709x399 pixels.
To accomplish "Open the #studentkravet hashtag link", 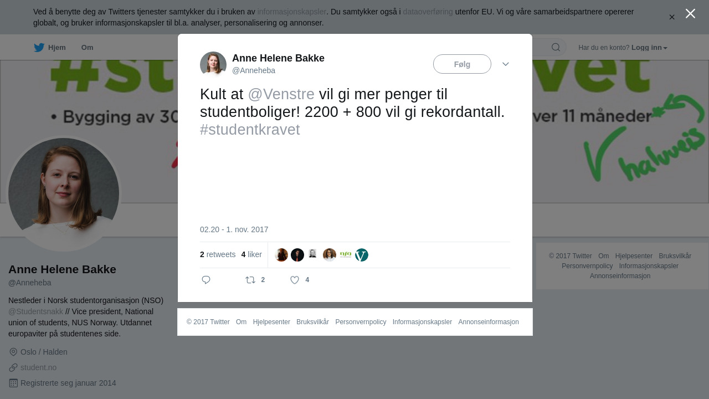I will coord(250,130).
